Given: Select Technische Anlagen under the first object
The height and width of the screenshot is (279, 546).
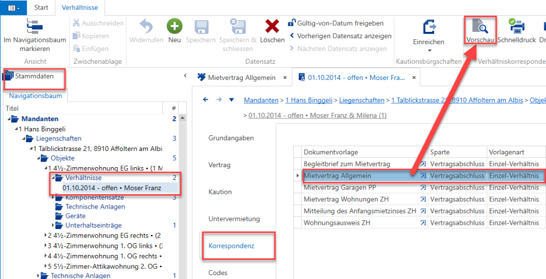Looking at the screenshot, I should [x=95, y=206].
